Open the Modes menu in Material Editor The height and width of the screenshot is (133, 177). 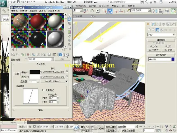(x=15, y=11)
